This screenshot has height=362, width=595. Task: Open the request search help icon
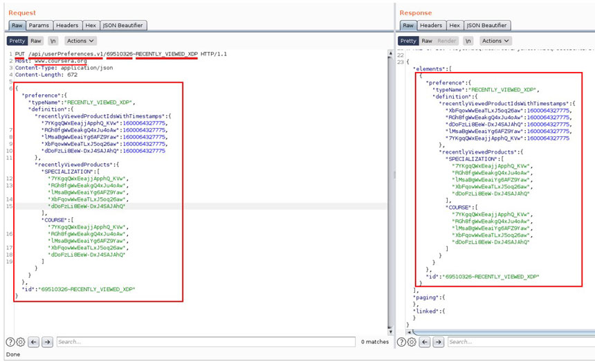[10, 342]
